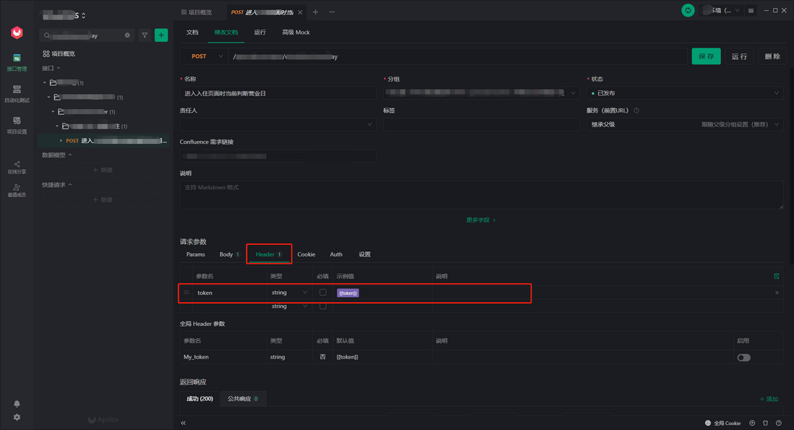Collapse the 接口 section
This screenshot has width=794, height=430.
tap(51, 68)
